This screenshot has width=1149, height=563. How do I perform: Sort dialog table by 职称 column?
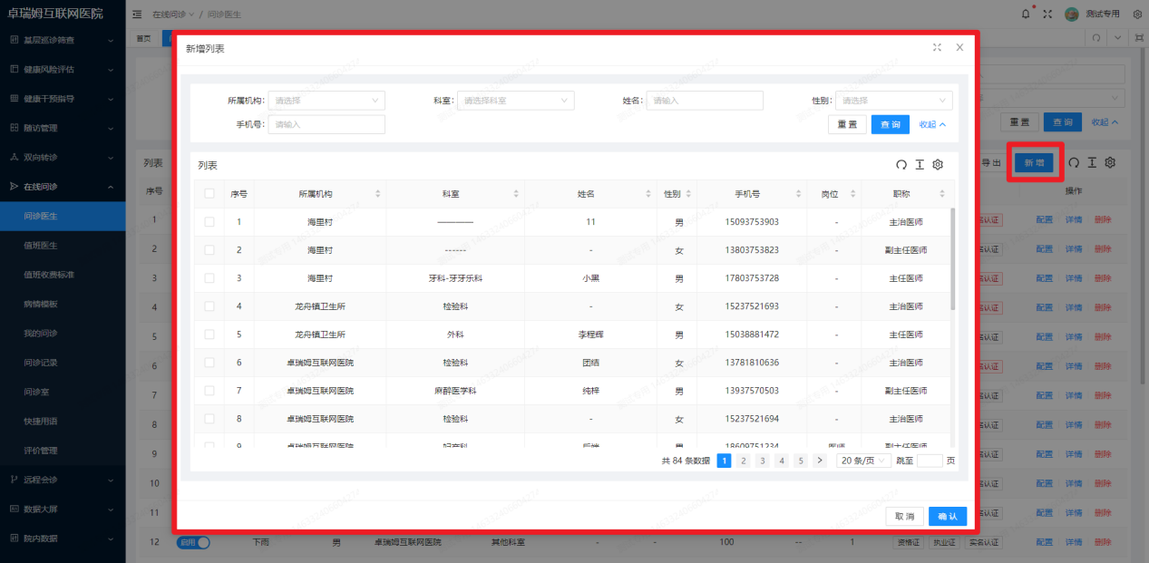942,194
